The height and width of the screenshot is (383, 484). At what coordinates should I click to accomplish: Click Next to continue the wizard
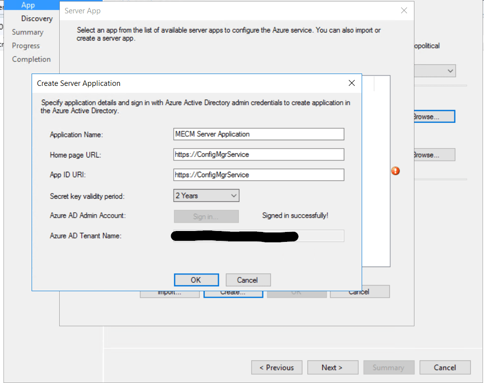click(333, 367)
